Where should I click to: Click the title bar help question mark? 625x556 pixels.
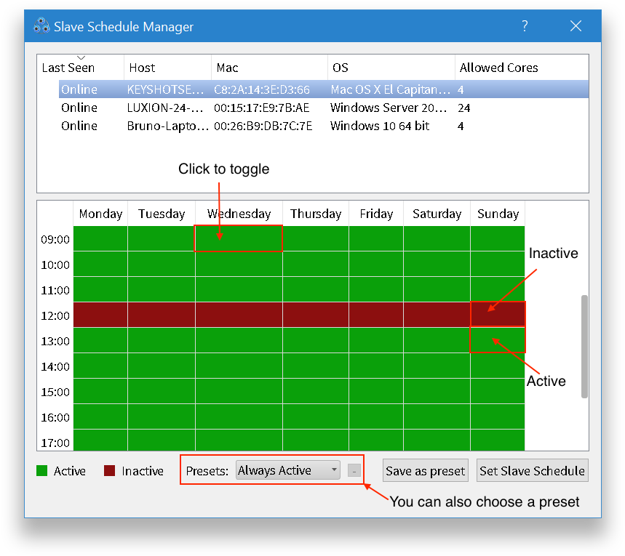pos(525,27)
